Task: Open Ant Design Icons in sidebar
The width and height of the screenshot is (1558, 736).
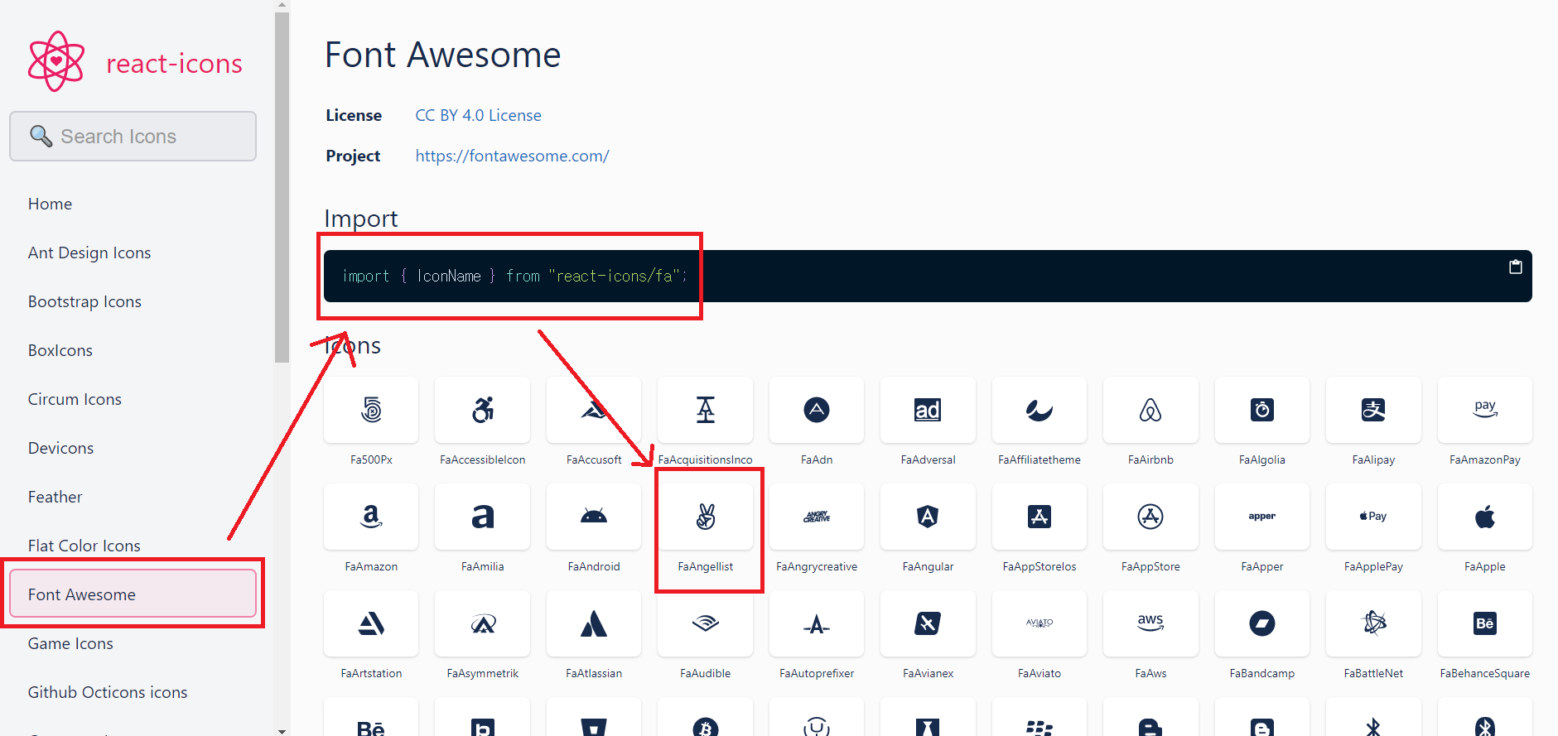Action: point(89,253)
